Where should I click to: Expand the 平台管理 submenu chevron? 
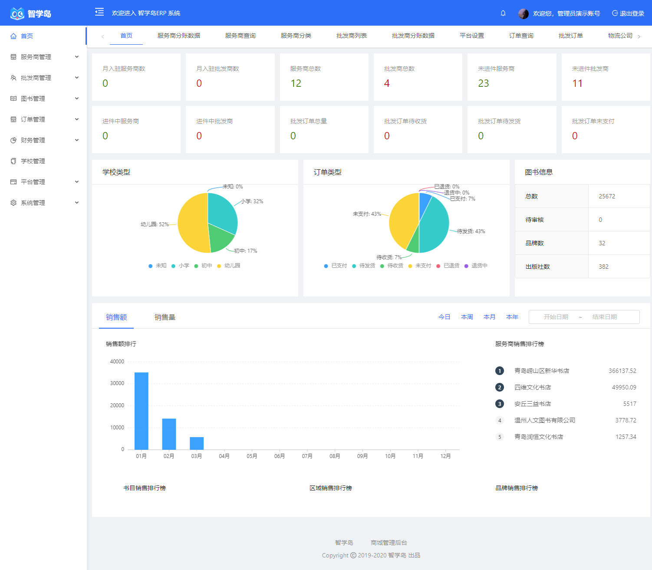77,181
